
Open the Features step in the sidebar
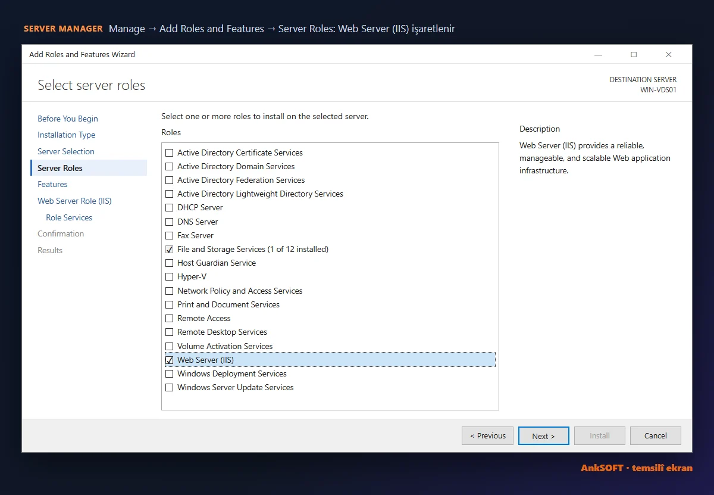(52, 185)
